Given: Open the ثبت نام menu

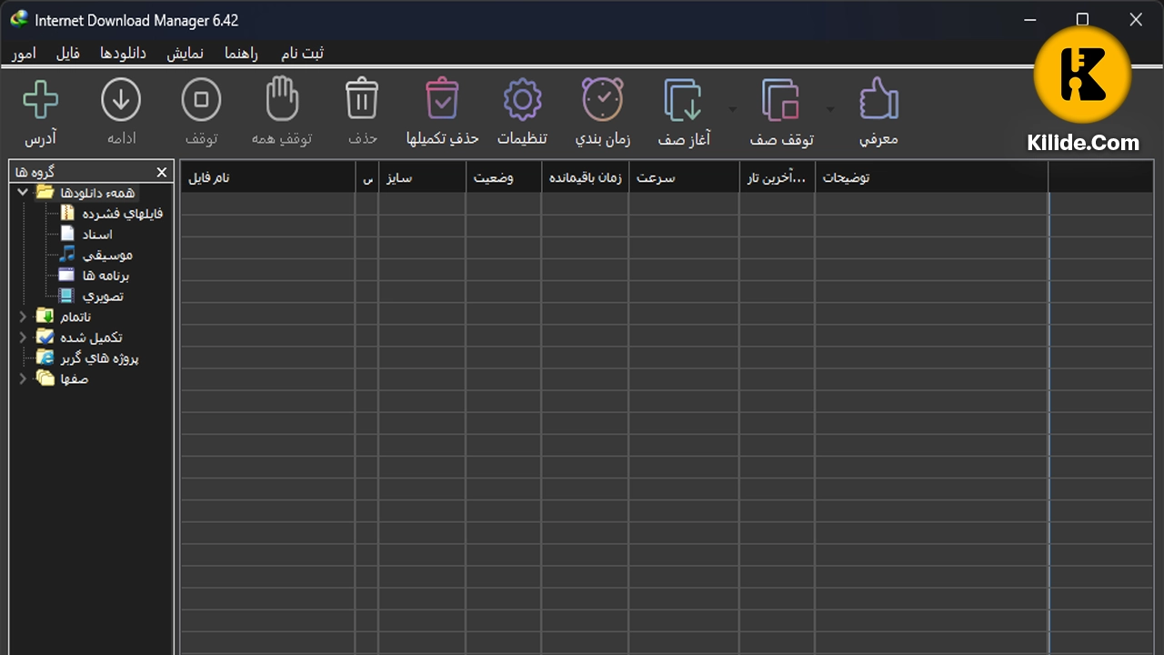Looking at the screenshot, I should pos(302,54).
